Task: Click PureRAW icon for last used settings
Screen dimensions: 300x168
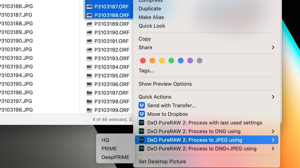Action: 142,123
